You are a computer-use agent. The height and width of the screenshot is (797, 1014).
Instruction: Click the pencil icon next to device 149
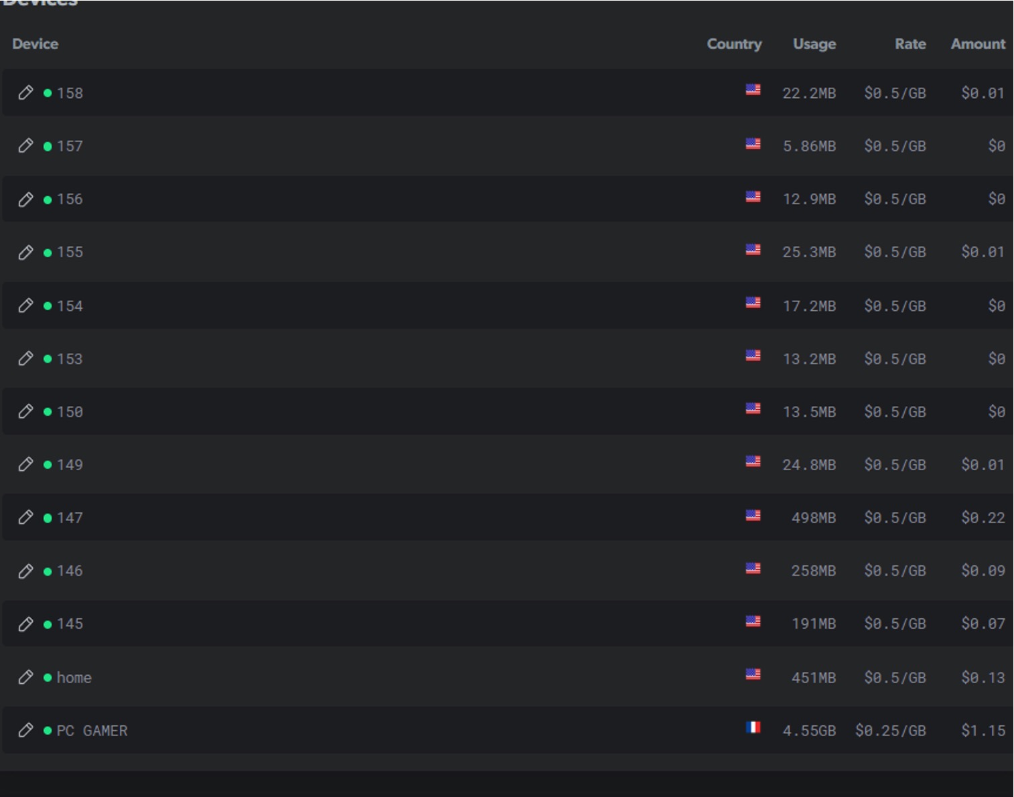(x=25, y=464)
